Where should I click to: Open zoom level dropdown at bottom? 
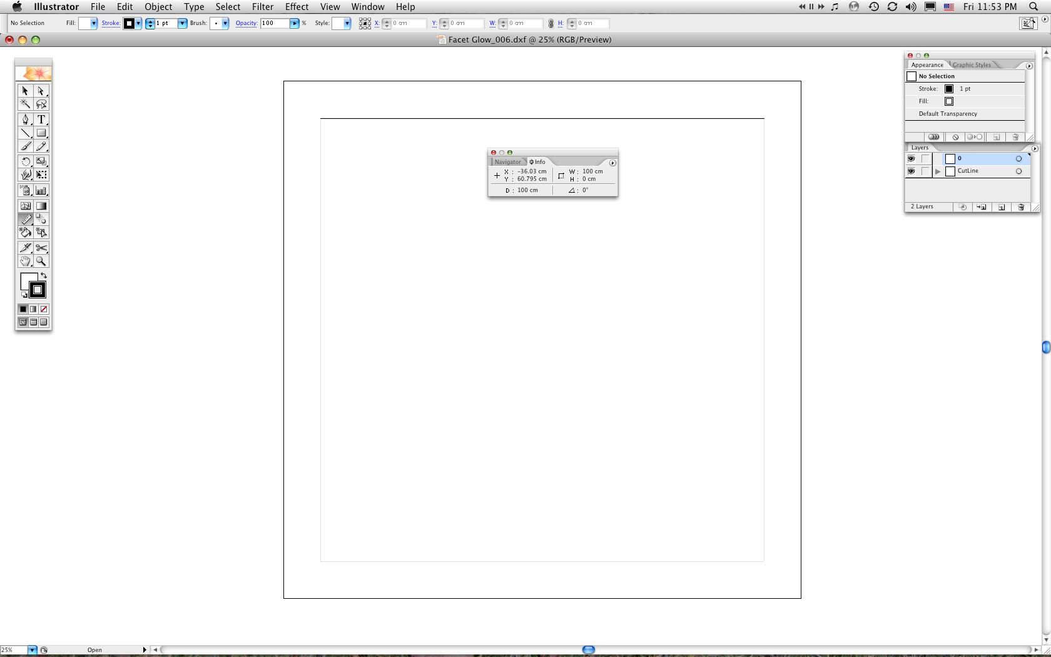tap(32, 650)
